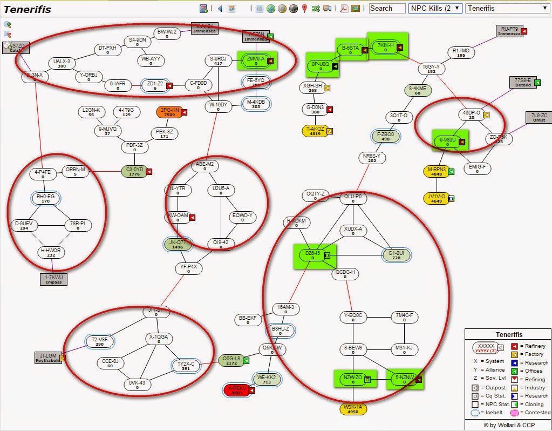Open system TY2X-C node

(186, 366)
